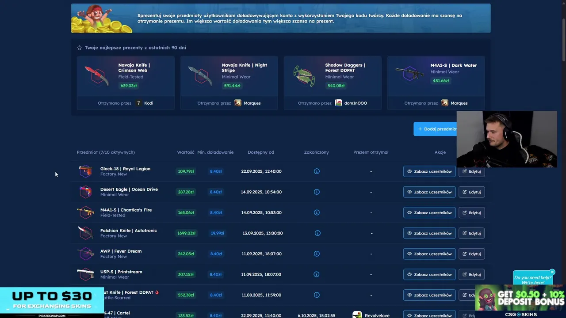The width and height of the screenshot is (566, 318).
Task: Click 481.66zł price on Dark Water card
Action: pyautogui.click(x=441, y=81)
